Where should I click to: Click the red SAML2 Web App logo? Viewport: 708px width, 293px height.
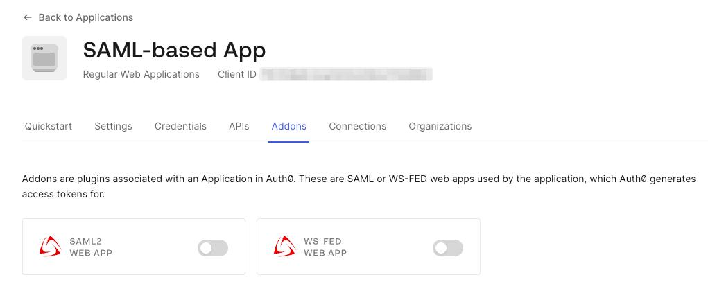pos(50,247)
